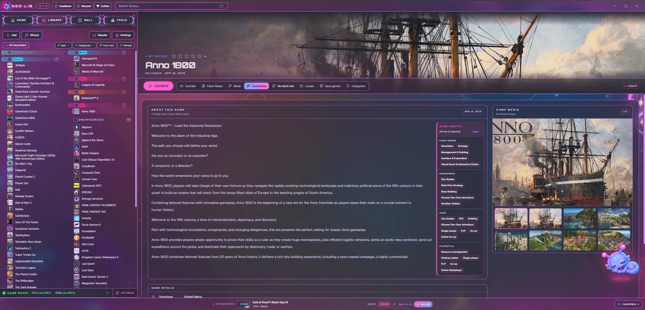
Task: Click the Fortnite game icon
Action: (77, 218)
